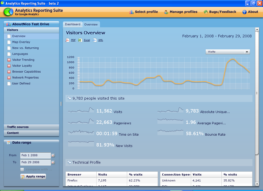Open Manage profiles menu item
This screenshot has width=263, height=191.
coord(181,12)
